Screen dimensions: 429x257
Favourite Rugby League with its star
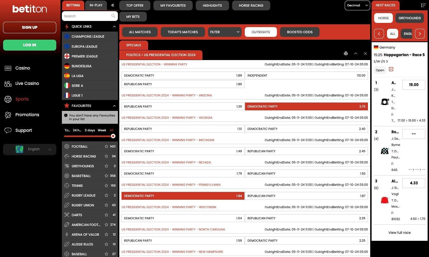(x=106, y=195)
